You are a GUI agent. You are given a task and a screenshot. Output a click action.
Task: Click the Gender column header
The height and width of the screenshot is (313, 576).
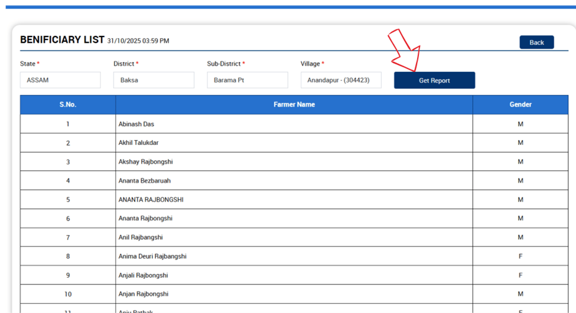click(x=520, y=104)
